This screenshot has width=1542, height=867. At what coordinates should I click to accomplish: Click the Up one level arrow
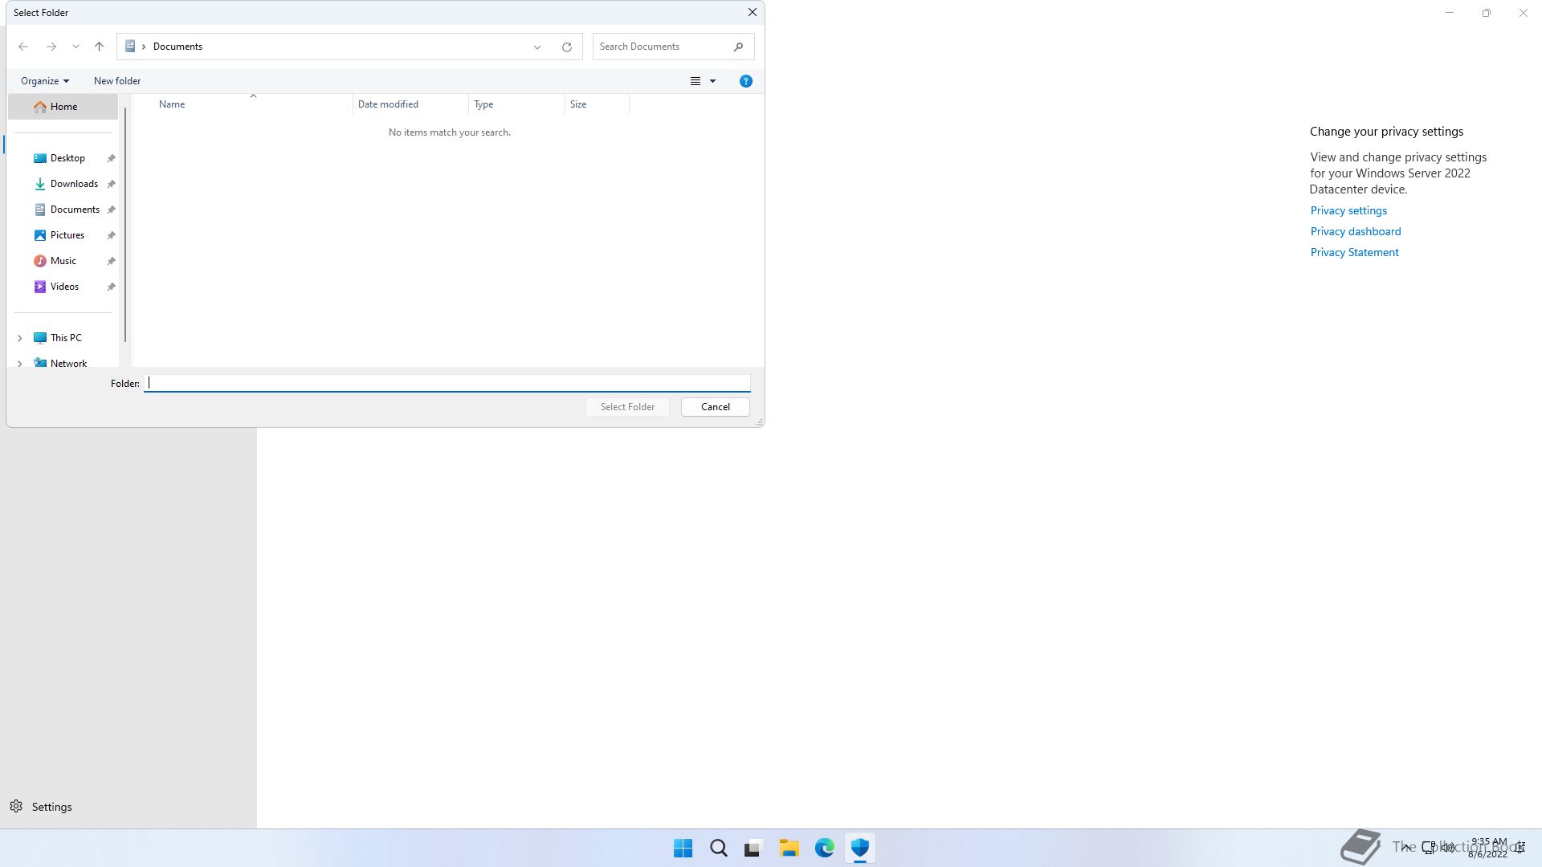[99, 47]
